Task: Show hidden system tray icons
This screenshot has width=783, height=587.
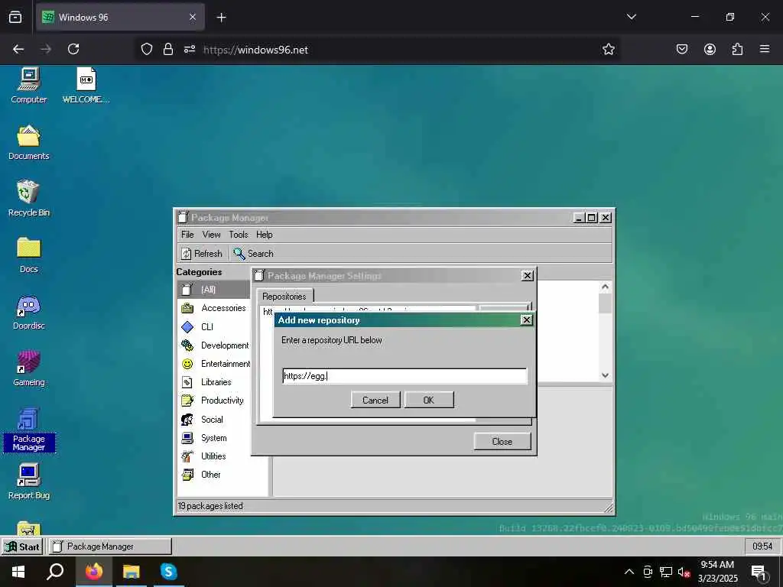Action: coord(629,572)
